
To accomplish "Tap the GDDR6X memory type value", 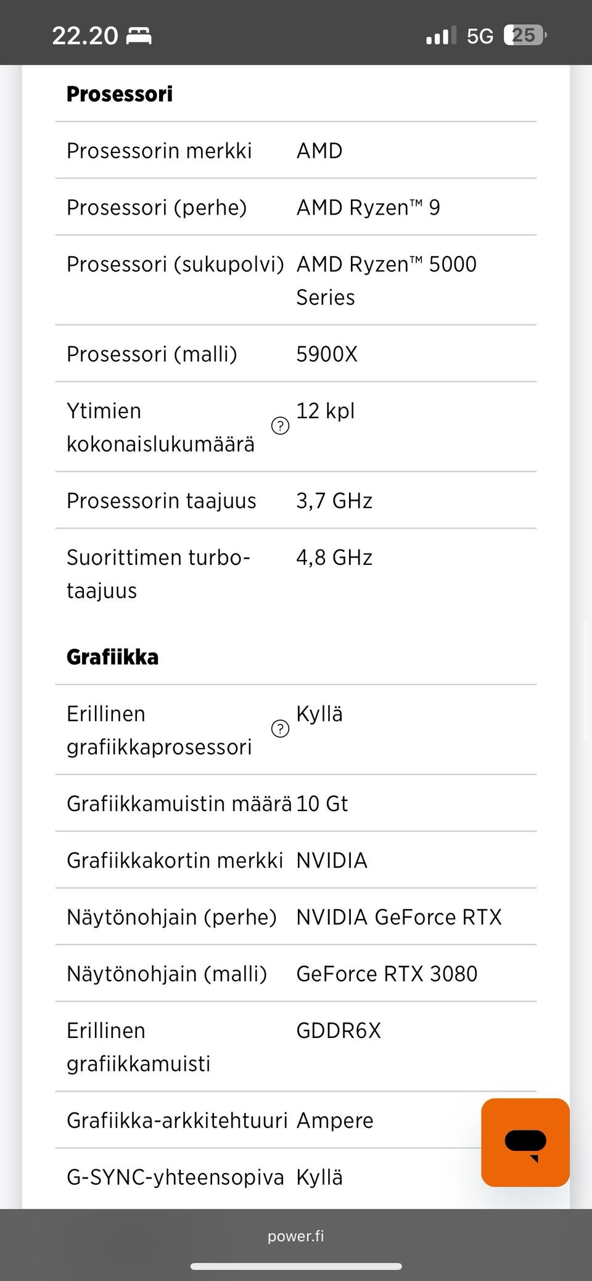I will pyautogui.click(x=339, y=1031).
